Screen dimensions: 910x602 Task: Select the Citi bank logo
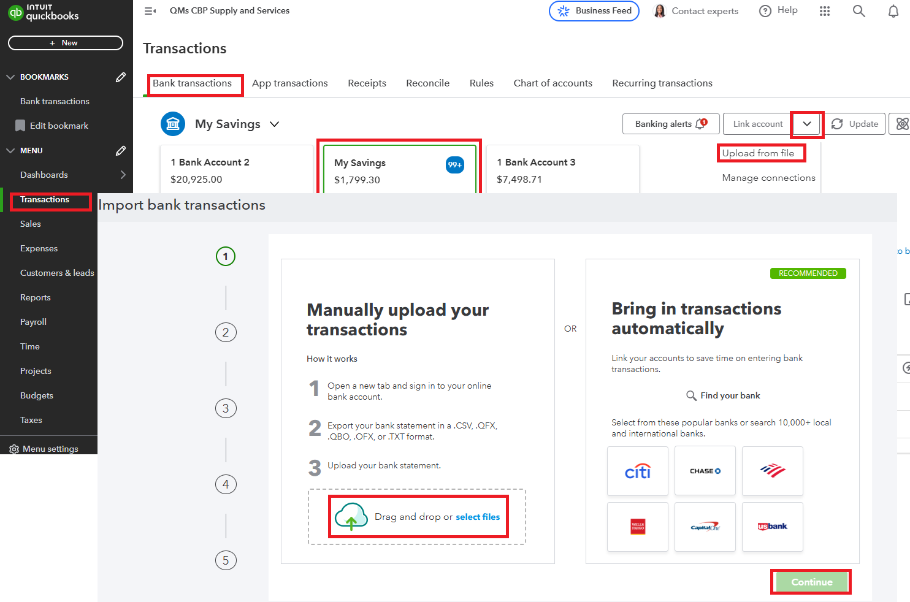click(x=637, y=471)
